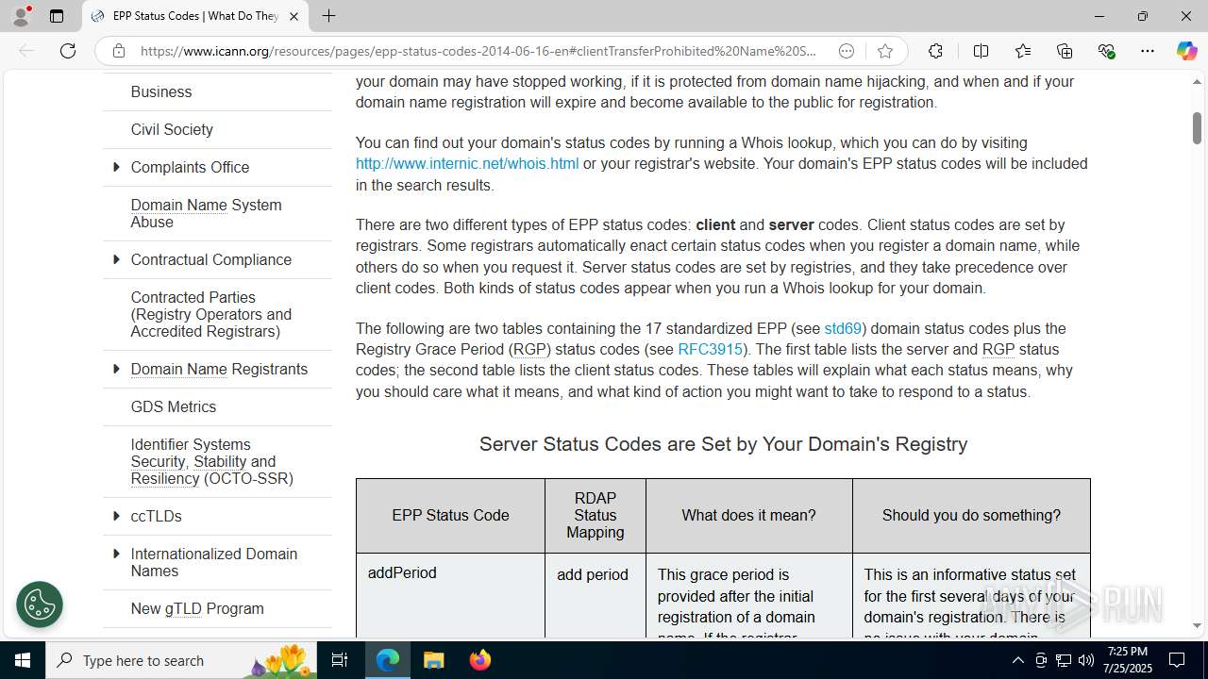Viewport: 1208px width, 679px height.
Task: Click 'Should you do something?' header
Action: [971, 515]
